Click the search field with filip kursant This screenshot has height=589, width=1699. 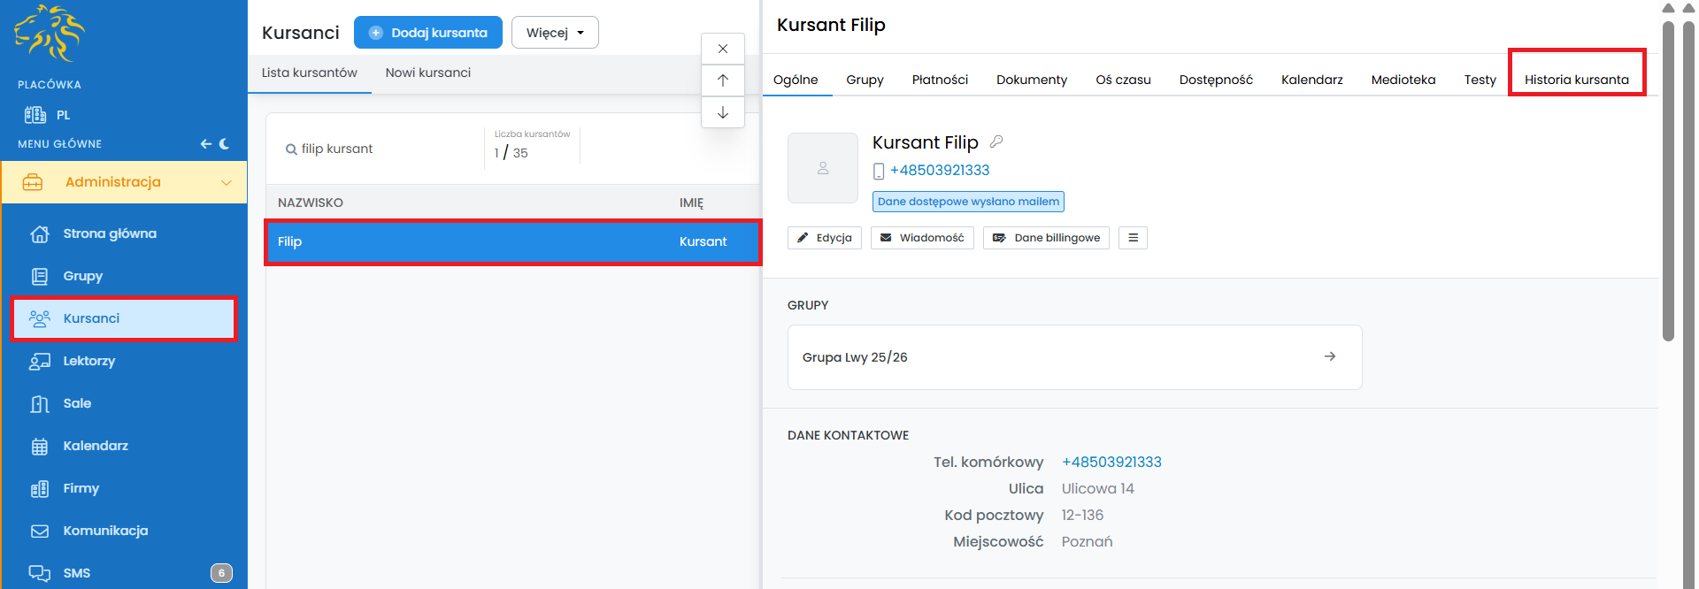tap(381, 149)
